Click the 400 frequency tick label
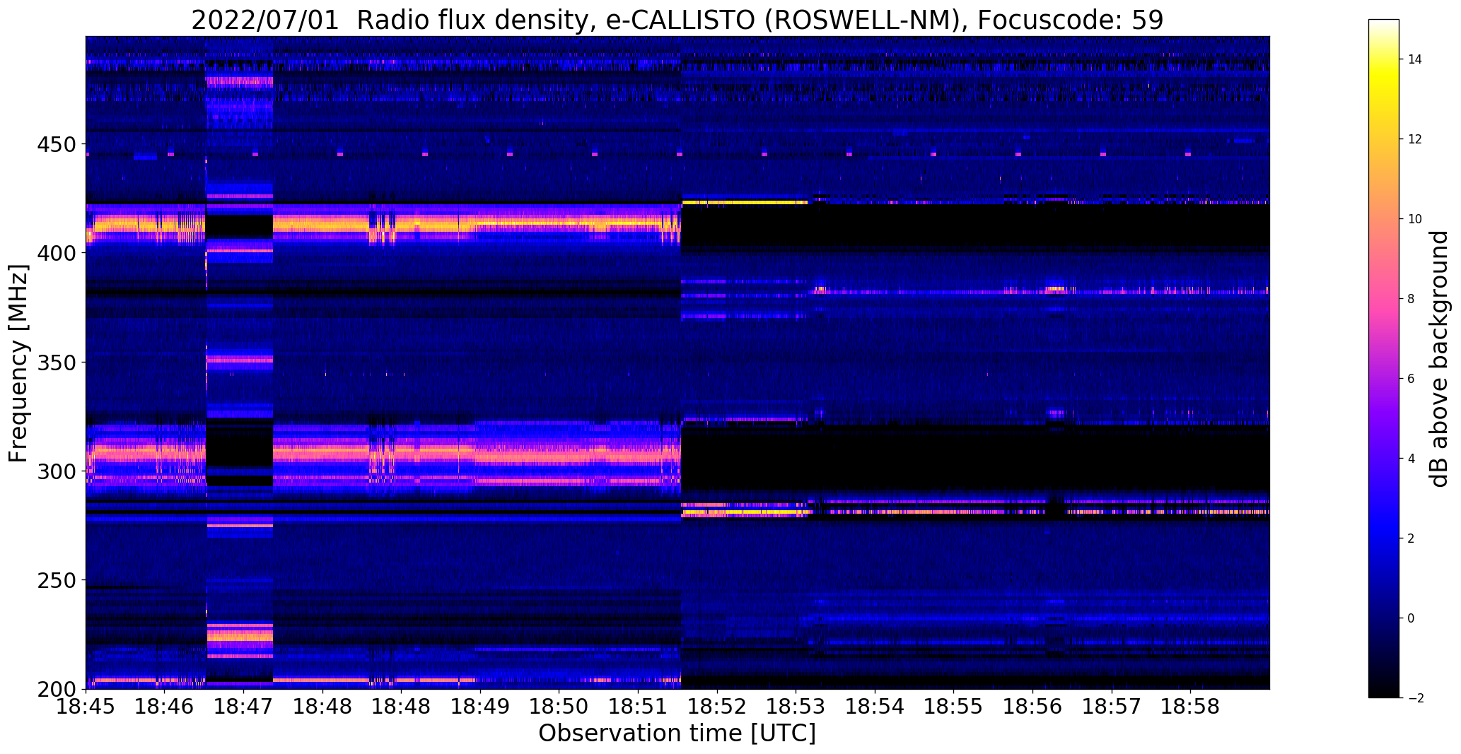The height and width of the screenshot is (754, 1461). pos(56,253)
